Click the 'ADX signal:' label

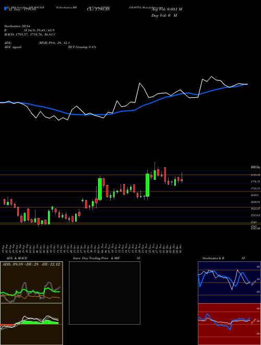click(x=13, y=47)
